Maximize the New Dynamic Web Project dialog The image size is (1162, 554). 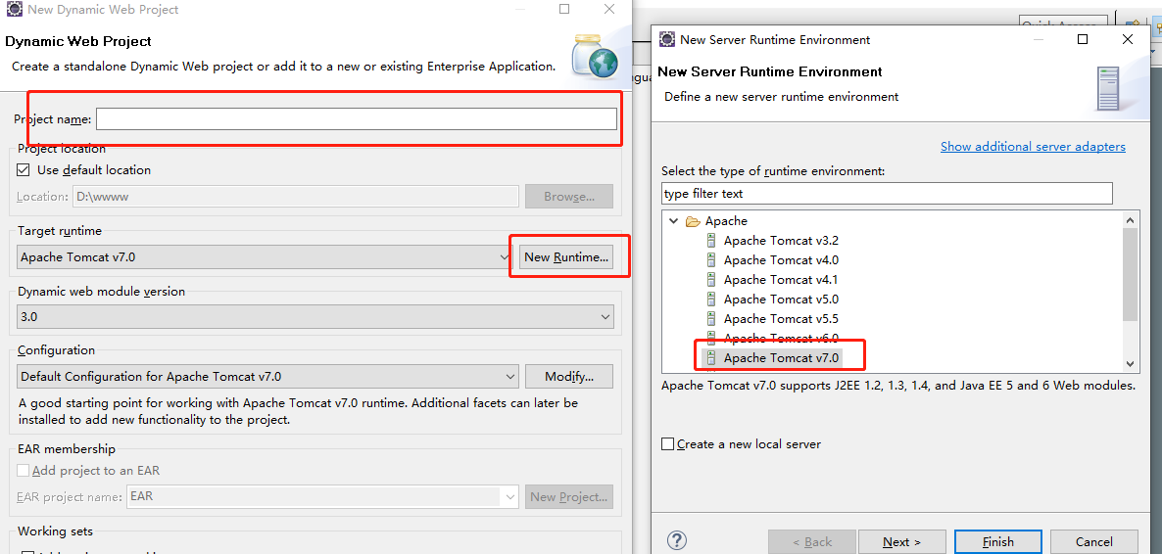564,10
